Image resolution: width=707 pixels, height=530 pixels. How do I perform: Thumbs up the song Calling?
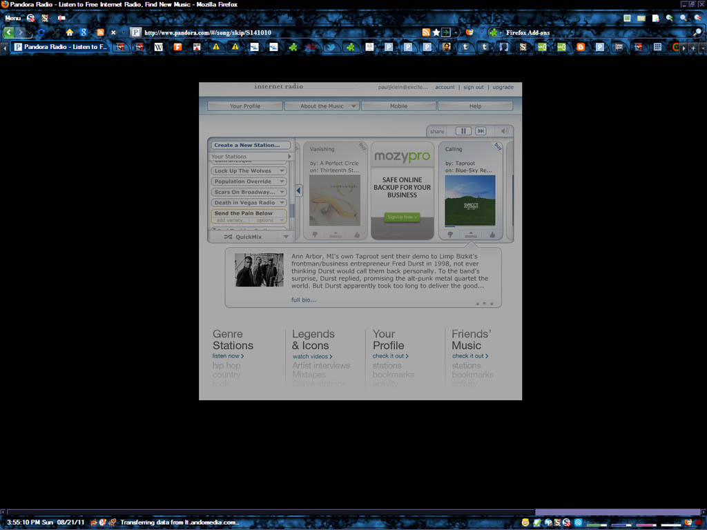(x=492, y=235)
